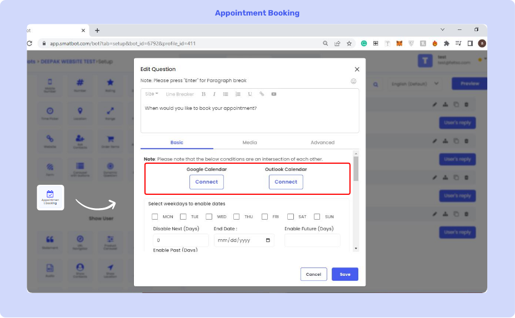Pick the Audio file block
Screen dimensions: 515x318
click(50, 270)
